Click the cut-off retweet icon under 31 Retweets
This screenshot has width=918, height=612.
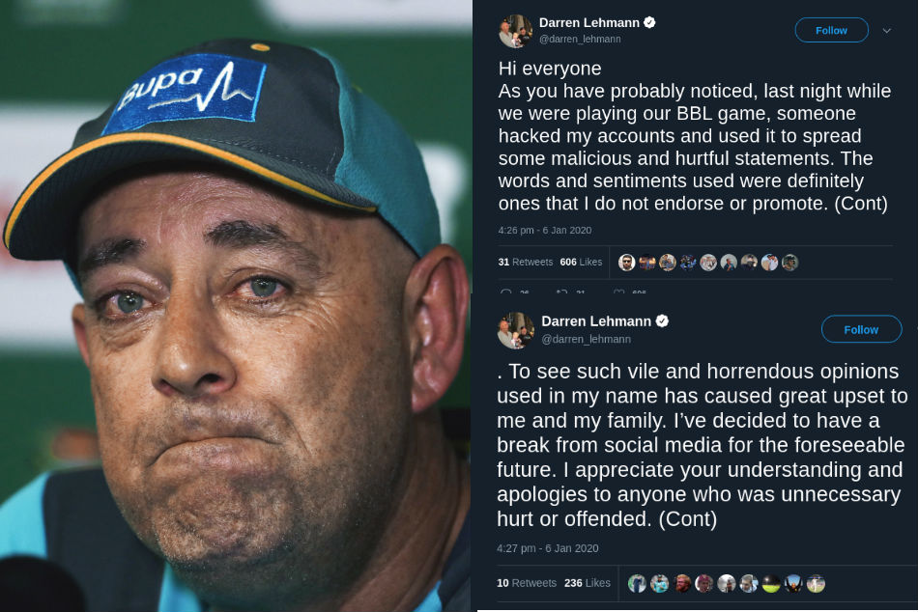562,291
